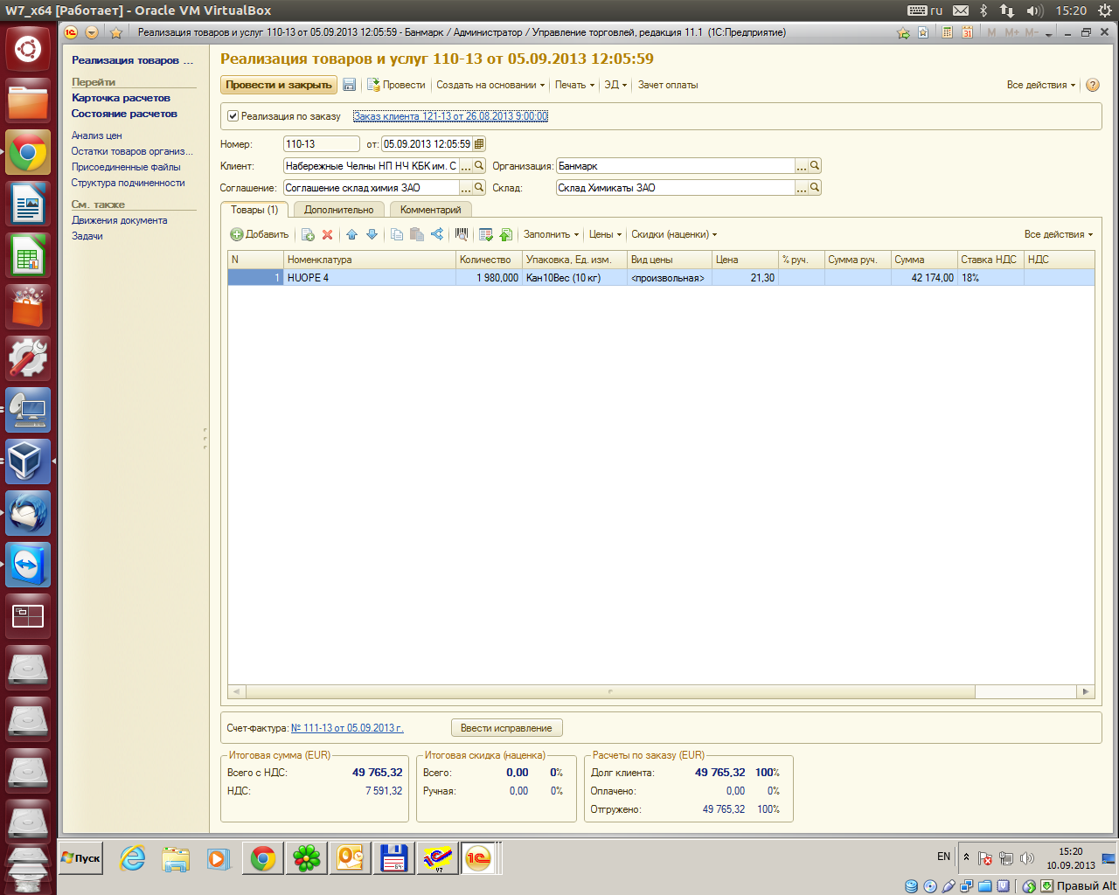Click the gold star icon left of the title
Viewport: 1119px width, 895px height.
pos(116,32)
